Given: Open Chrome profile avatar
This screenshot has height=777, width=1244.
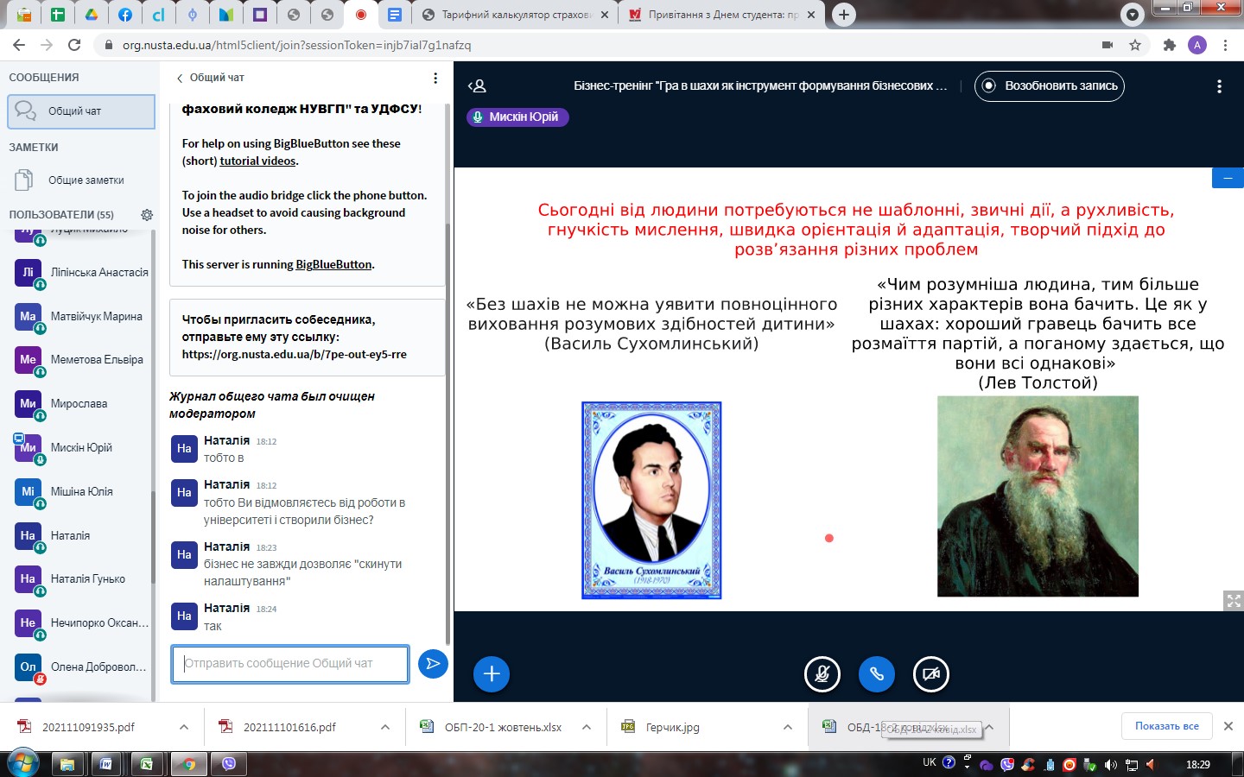Looking at the screenshot, I should pos(1197,45).
